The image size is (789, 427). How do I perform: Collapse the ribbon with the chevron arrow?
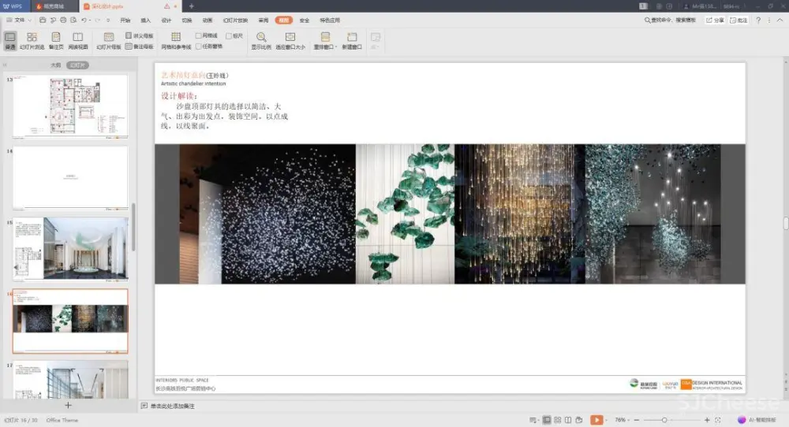(x=780, y=20)
